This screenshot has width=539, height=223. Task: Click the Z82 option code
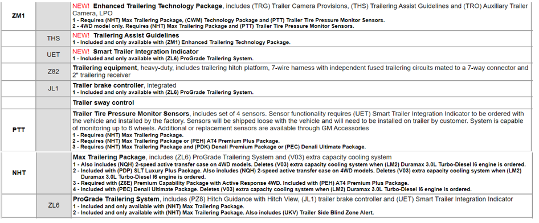[x=54, y=71]
